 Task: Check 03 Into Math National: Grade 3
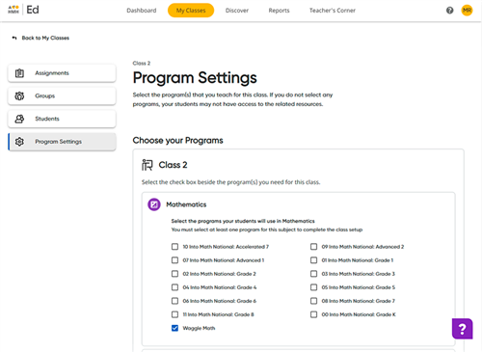(x=313, y=274)
